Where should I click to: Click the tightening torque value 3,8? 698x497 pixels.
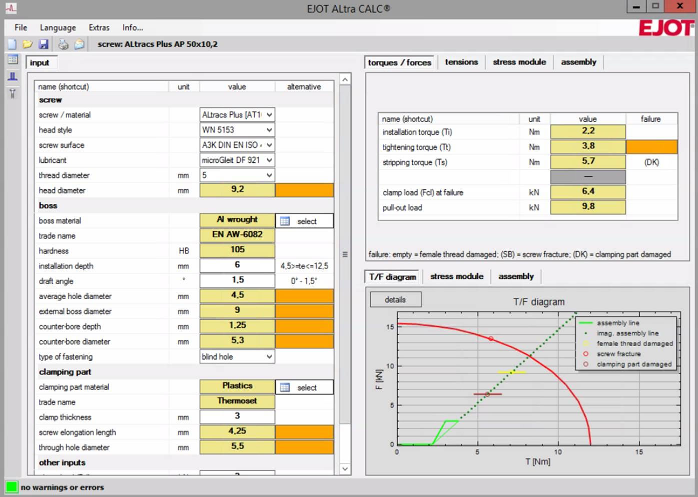[x=588, y=146]
